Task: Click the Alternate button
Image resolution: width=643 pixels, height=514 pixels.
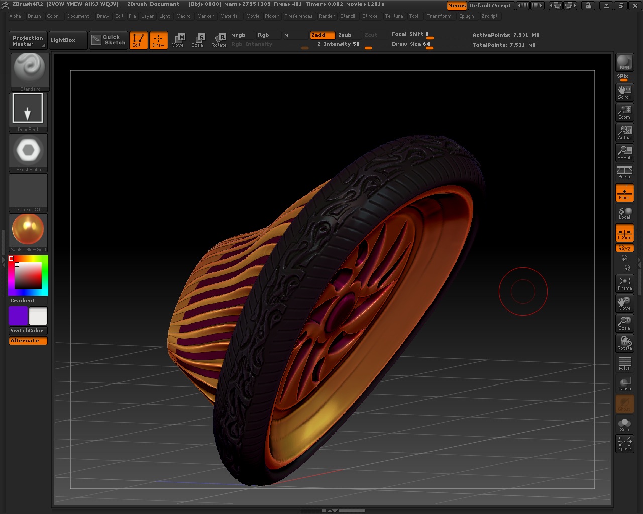Action: click(x=28, y=340)
